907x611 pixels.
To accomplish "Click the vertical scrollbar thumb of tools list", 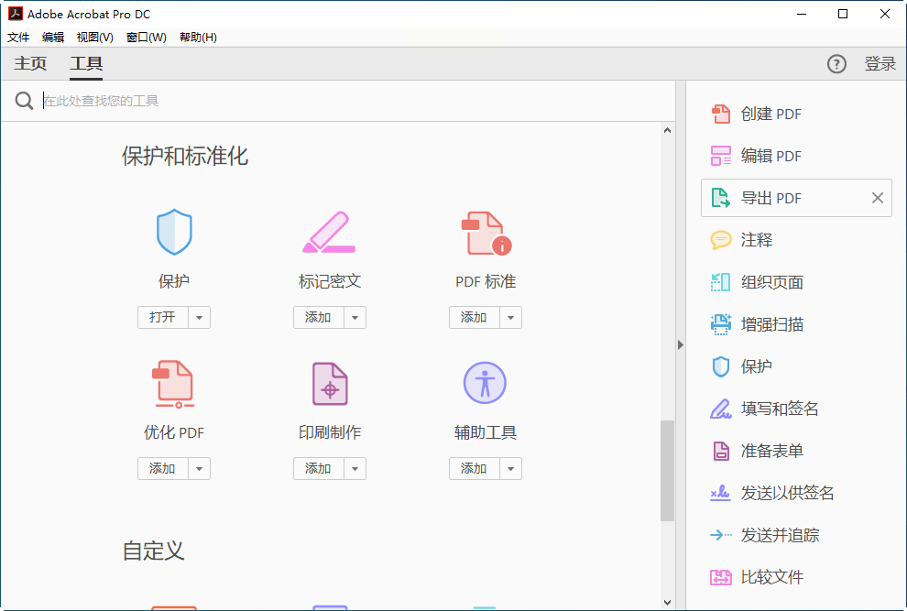I will [x=668, y=471].
